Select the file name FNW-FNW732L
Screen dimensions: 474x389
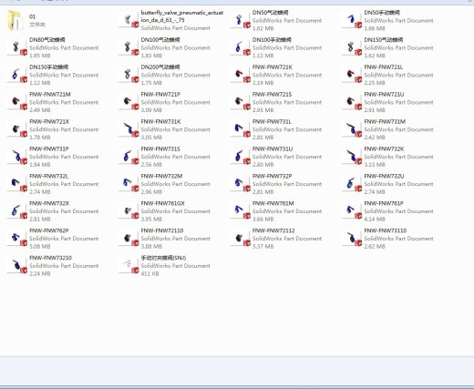(48, 176)
